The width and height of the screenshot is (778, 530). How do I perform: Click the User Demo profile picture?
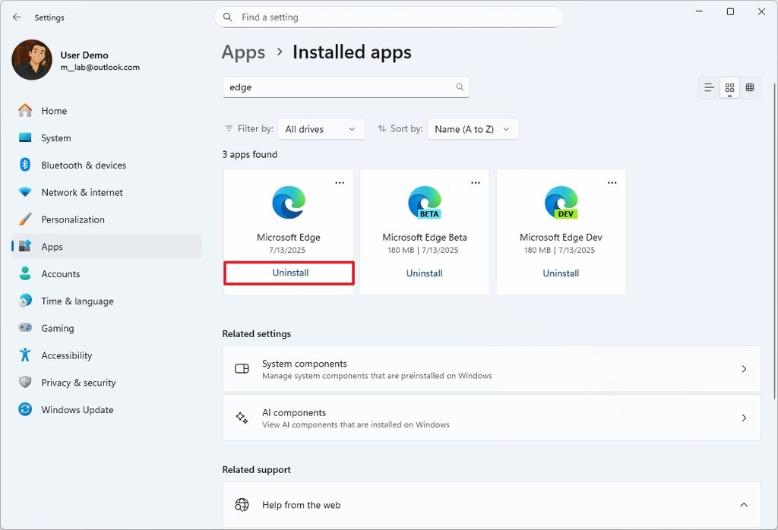pyautogui.click(x=32, y=60)
